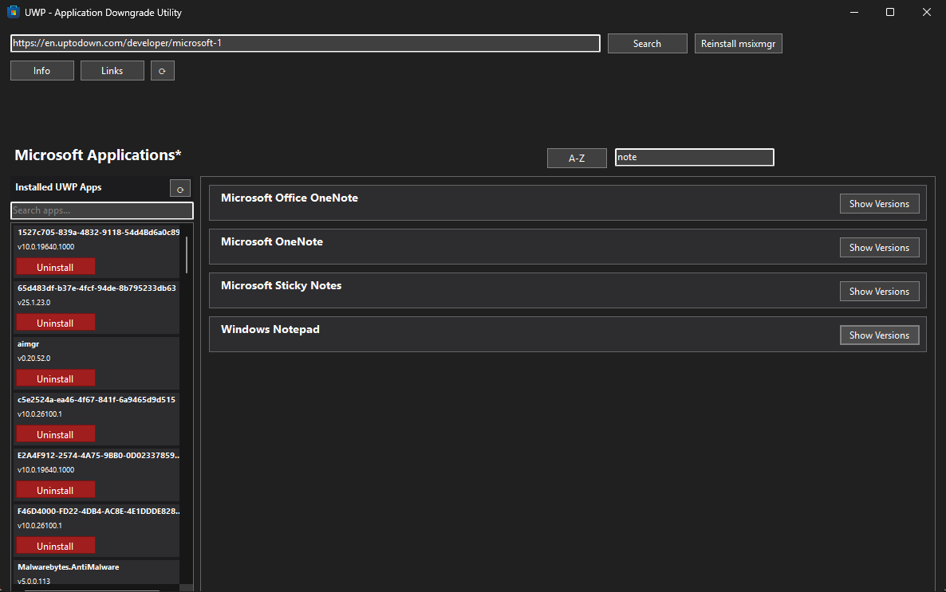
Task: Sort applications with the A-Z button
Action: tap(576, 158)
